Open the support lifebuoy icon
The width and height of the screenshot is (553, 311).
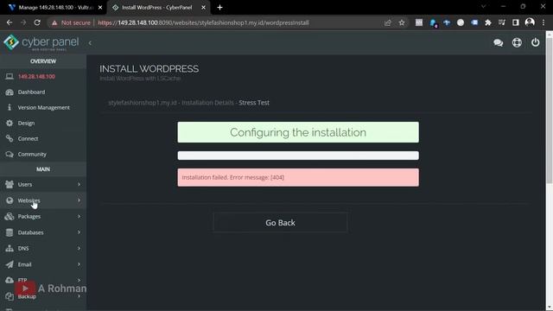click(517, 42)
